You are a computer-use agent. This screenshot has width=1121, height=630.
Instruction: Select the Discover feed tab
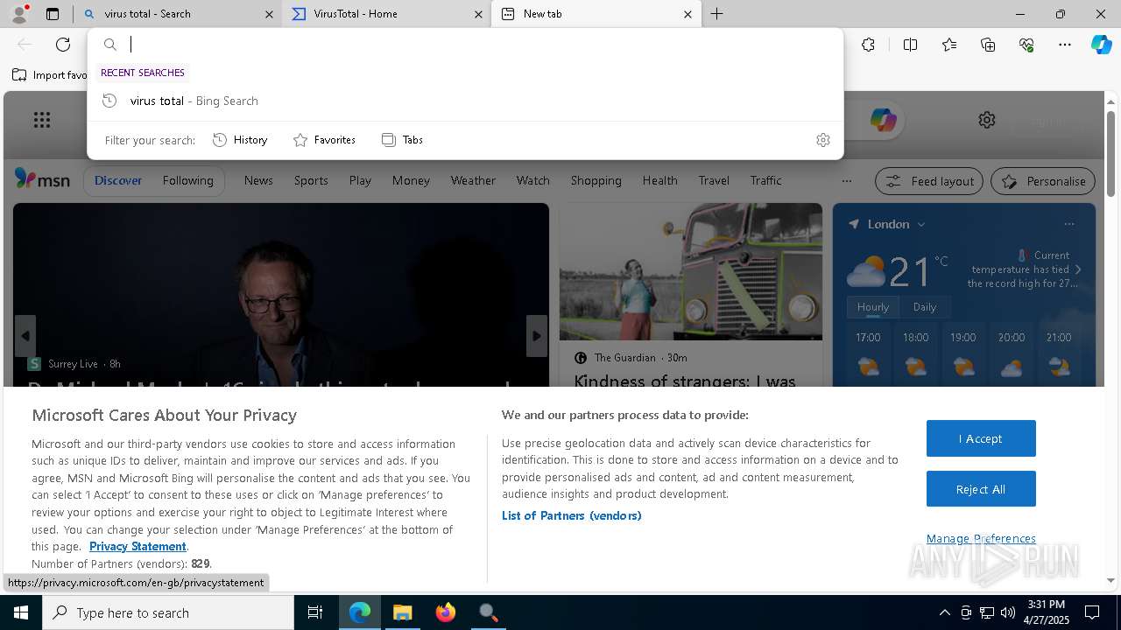pos(118,180)
